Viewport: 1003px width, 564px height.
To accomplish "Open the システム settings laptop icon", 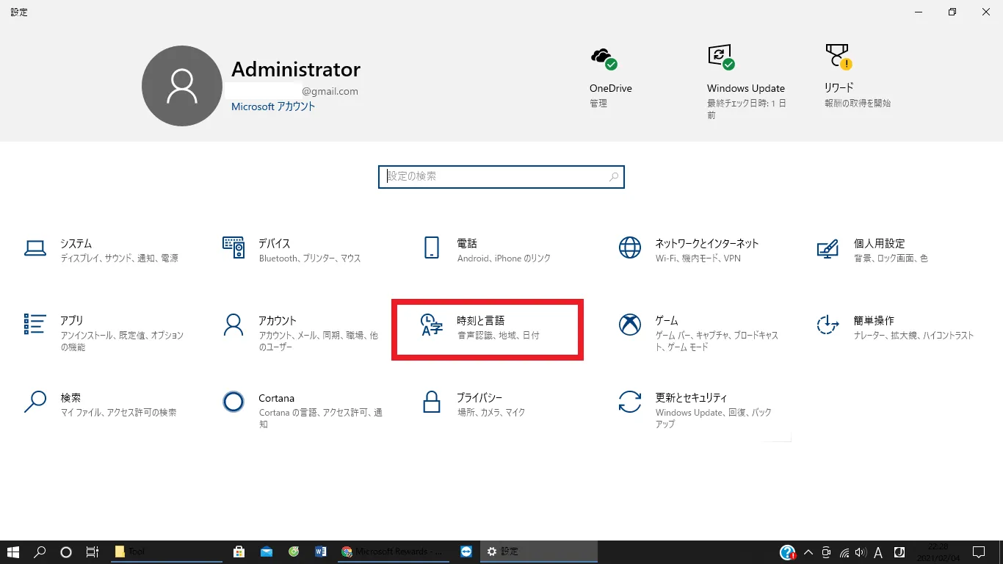I will point(35,248).
